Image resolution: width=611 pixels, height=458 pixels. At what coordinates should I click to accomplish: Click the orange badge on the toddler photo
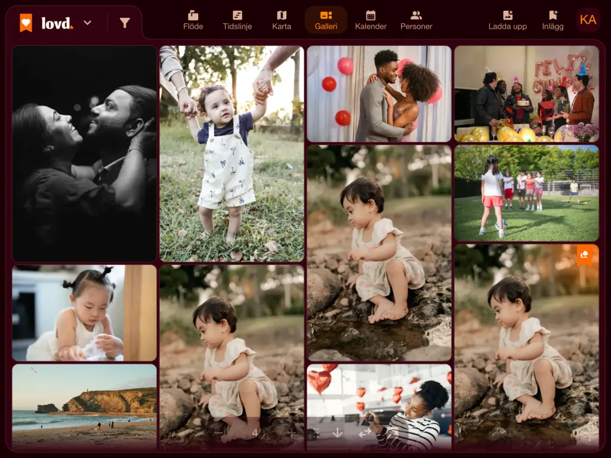(584, 255)
